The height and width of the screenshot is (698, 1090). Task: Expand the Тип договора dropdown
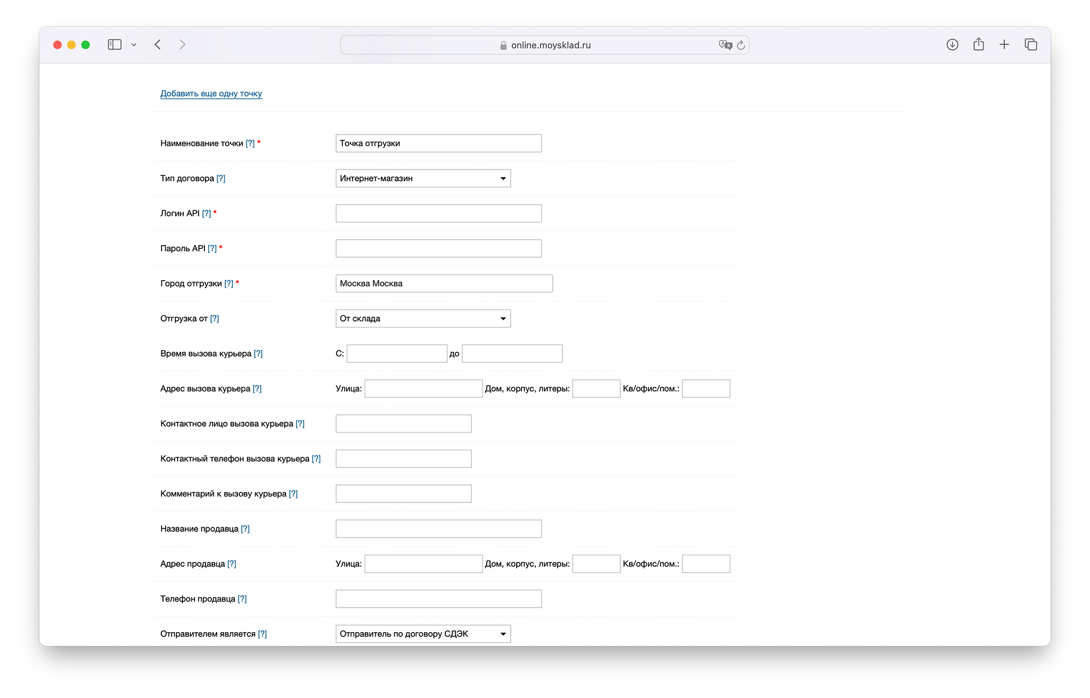click(423, 178)
